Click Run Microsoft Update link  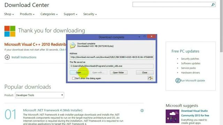tap(193, 81)
